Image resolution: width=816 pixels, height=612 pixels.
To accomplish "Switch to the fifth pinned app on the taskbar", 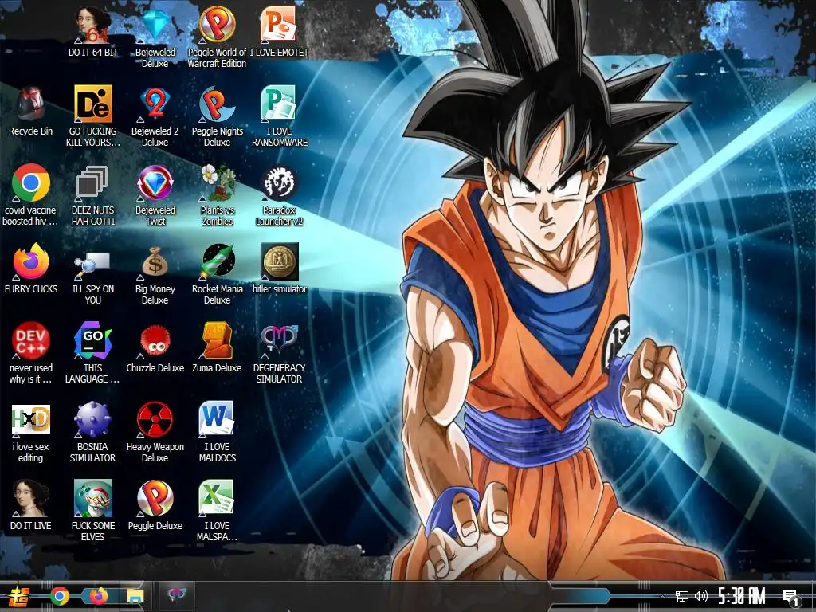I will coord(176,594).
